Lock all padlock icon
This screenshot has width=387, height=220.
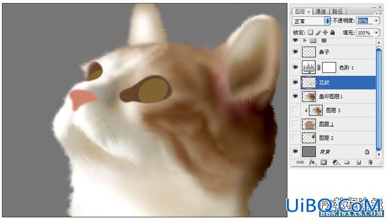coord(332,32)
